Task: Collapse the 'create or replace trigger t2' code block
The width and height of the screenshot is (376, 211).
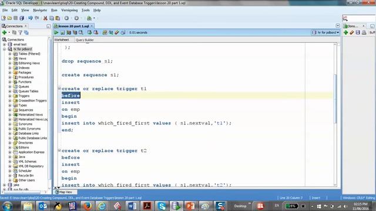Action: 59,151
